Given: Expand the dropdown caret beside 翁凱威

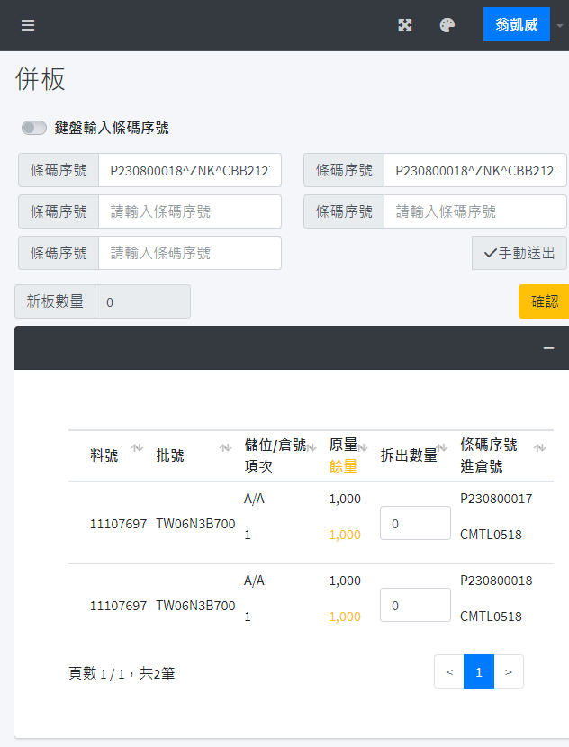Looking at the screenshot, I should pyautogui.click(x=559, y=25).
